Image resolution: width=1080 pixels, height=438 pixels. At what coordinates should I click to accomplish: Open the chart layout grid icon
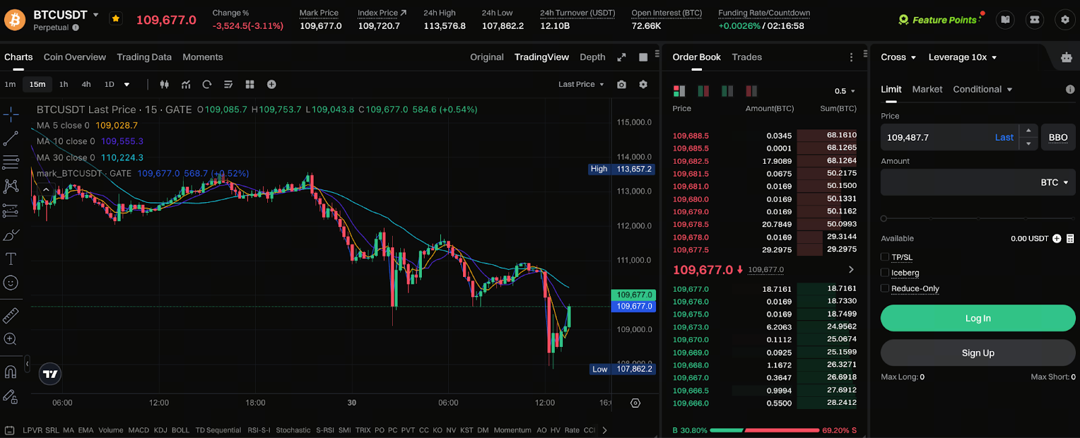coord(250,84)
